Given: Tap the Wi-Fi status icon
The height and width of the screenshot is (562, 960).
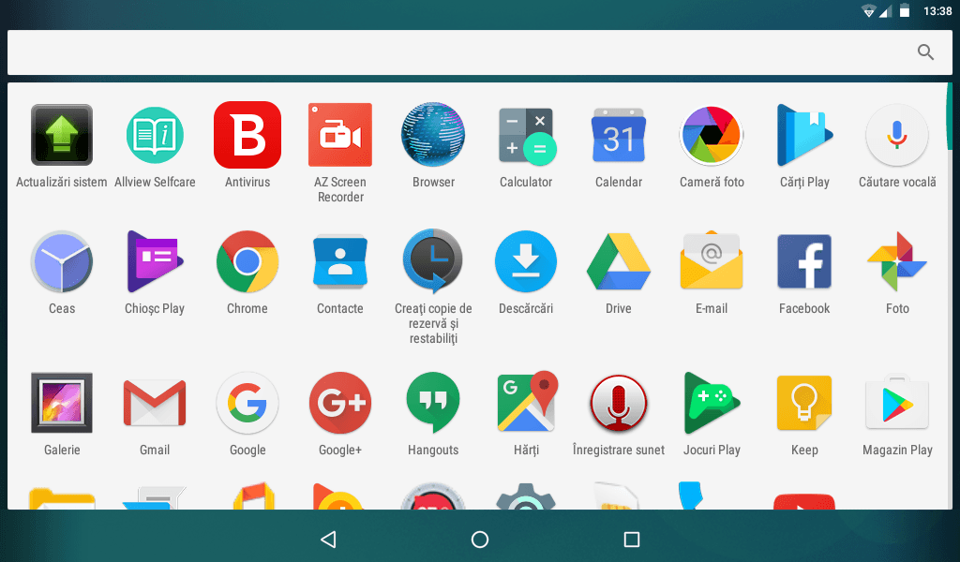Looking at the screenshot, I should click(868, 11).
